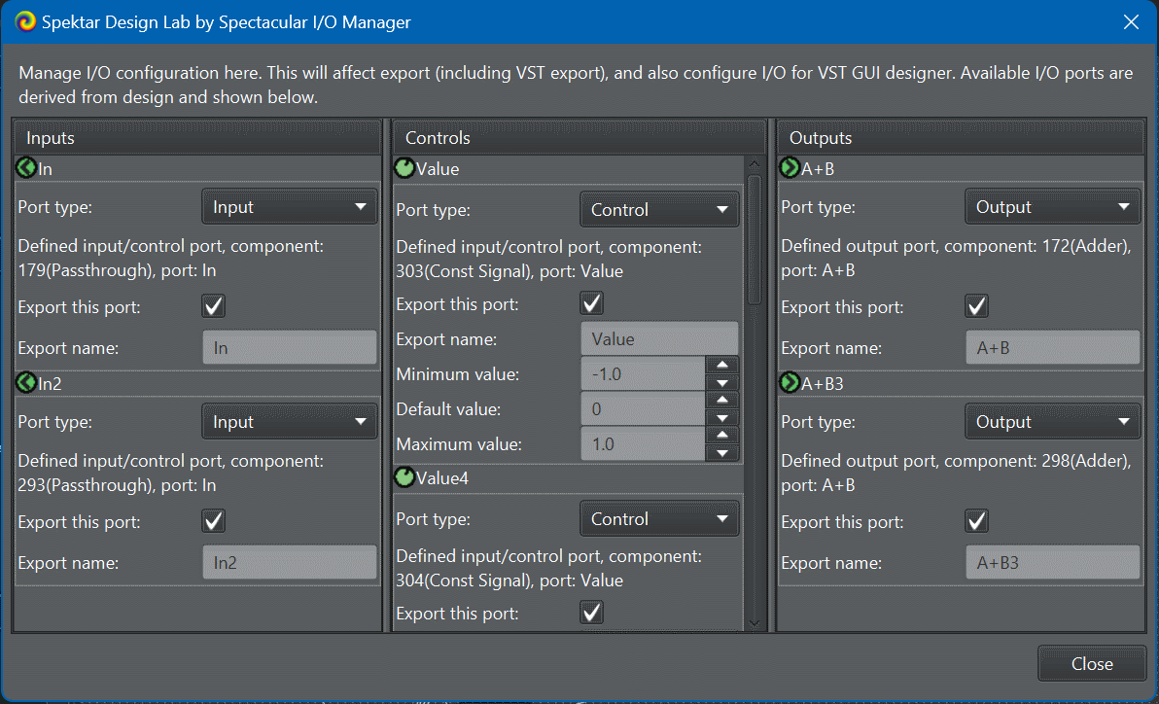Select the Inputs panel header
This screenshot has height=704, width=1159.
click(196, 138)
